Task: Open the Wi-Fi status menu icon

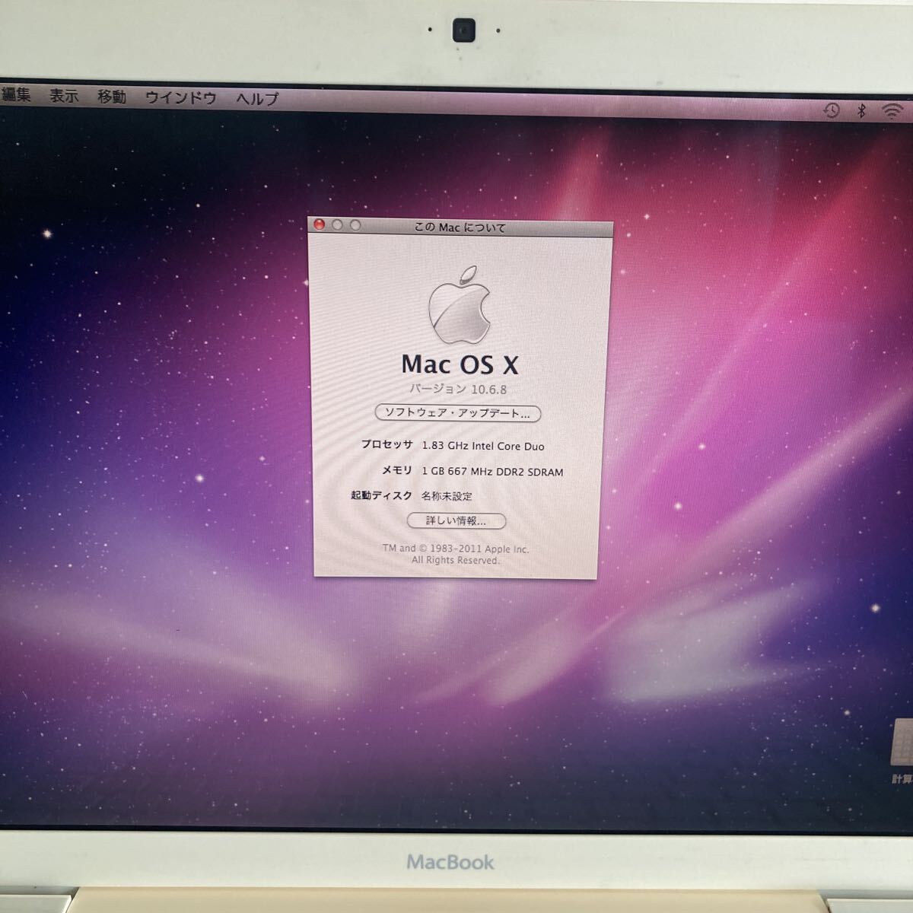Action: pos(892,112)
